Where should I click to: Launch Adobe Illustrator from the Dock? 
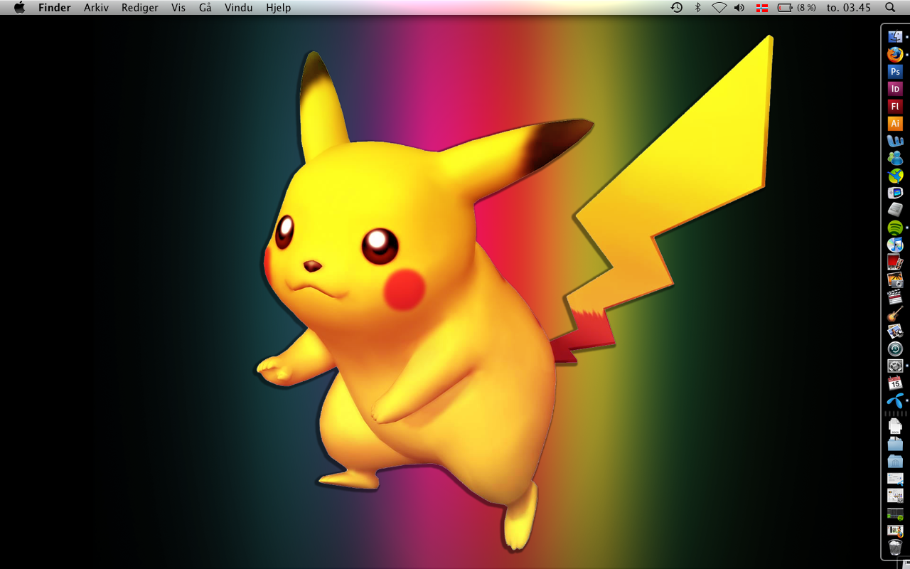pos(895,124)
